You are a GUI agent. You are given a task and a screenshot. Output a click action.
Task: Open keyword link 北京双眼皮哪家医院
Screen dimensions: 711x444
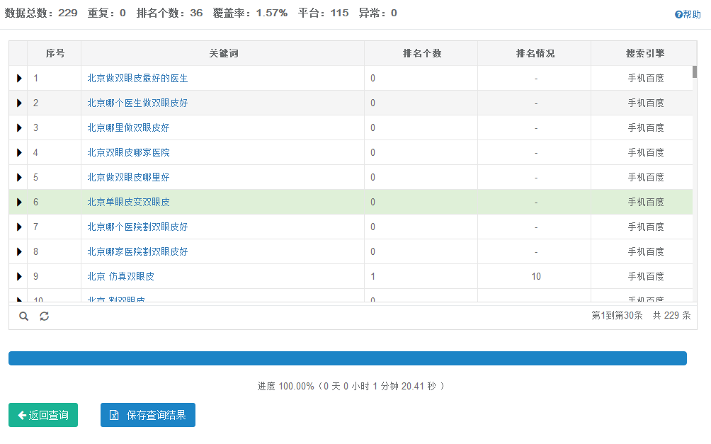(x=128, y=152)
